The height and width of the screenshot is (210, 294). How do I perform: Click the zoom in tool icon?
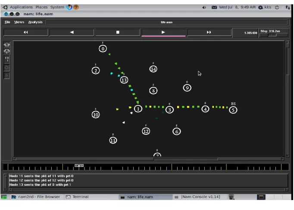7,45
